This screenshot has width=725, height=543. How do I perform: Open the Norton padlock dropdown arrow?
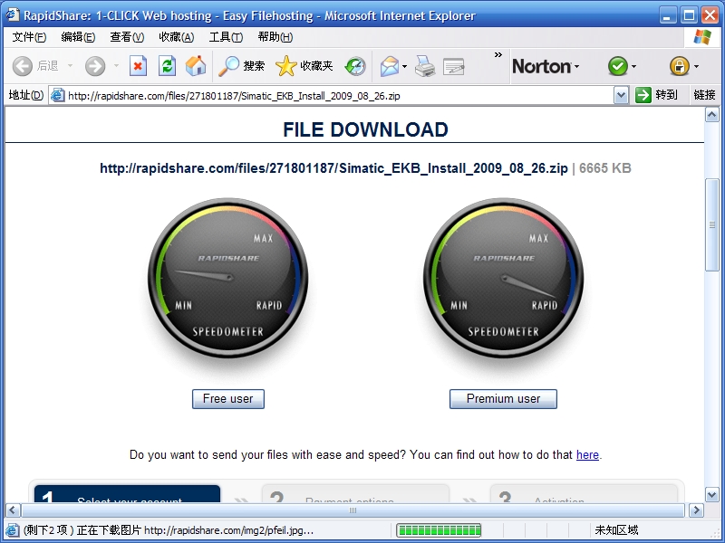pos(696,66)
